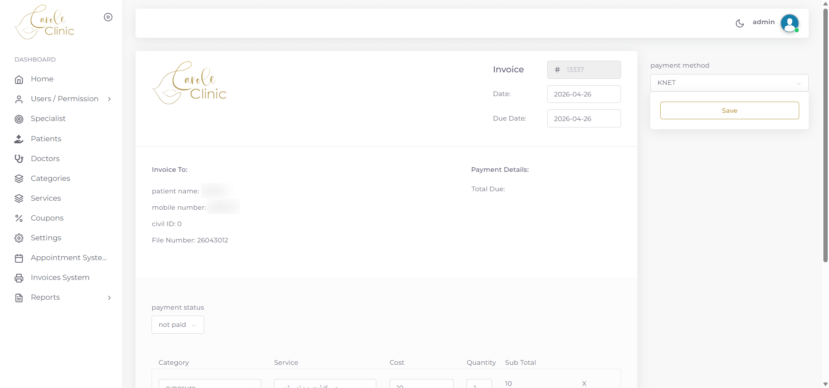Click the Patients icon in sidebar
The image size is (829, 388).
(x=19, y=139)
